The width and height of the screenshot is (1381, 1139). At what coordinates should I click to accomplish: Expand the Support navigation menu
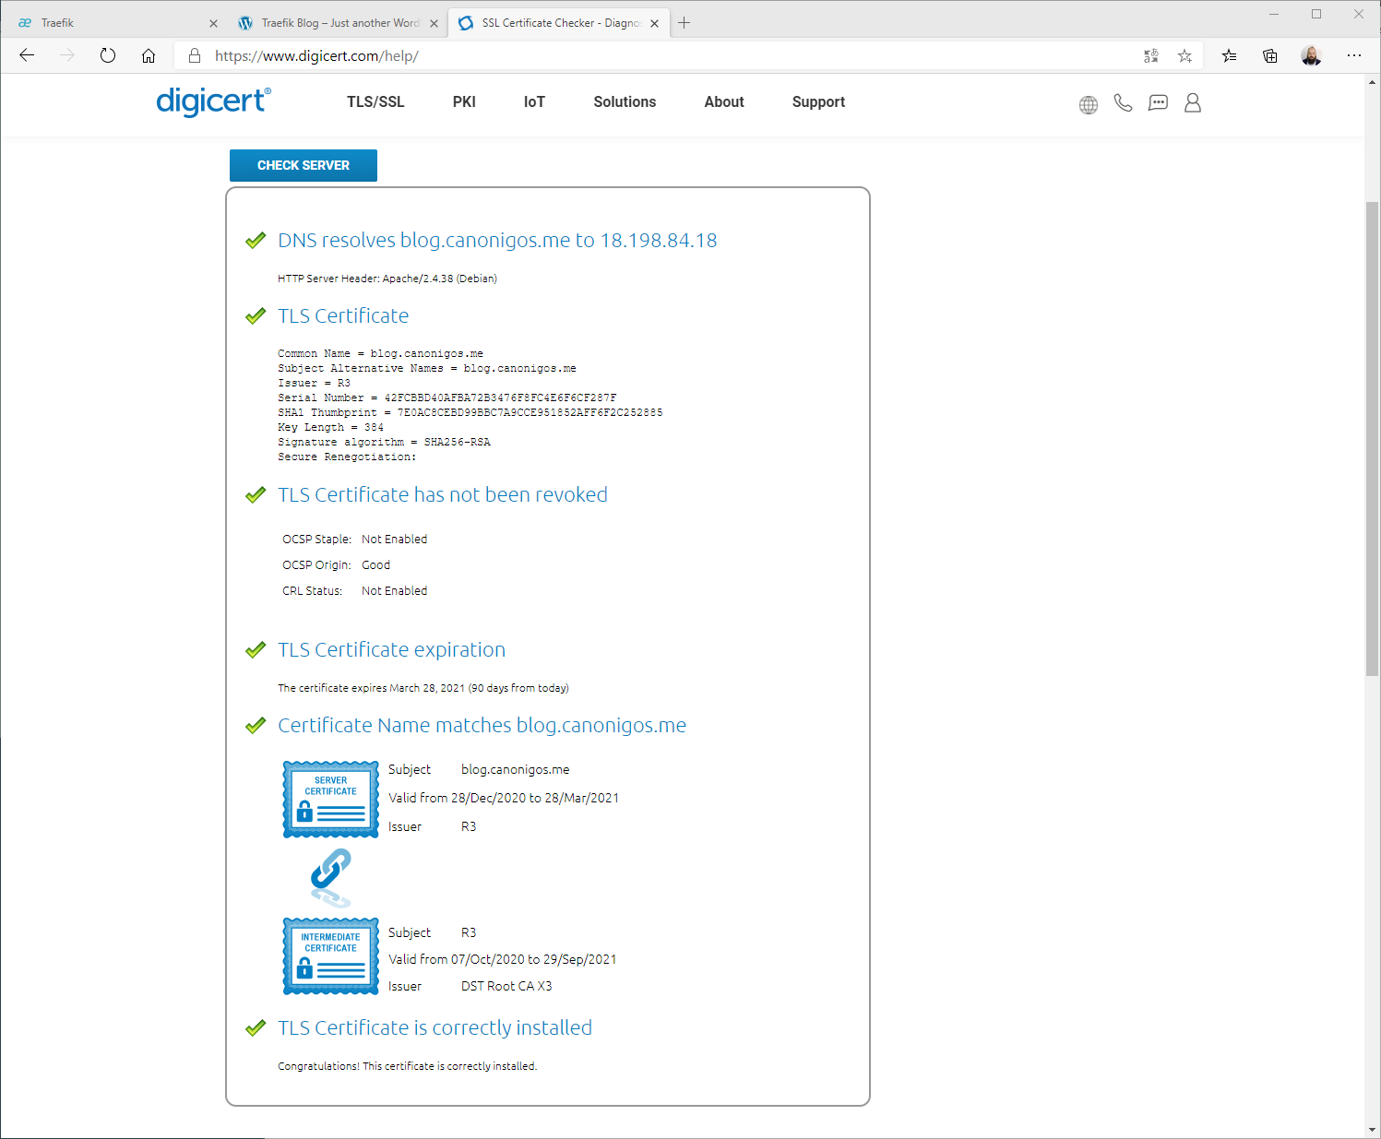818,102
